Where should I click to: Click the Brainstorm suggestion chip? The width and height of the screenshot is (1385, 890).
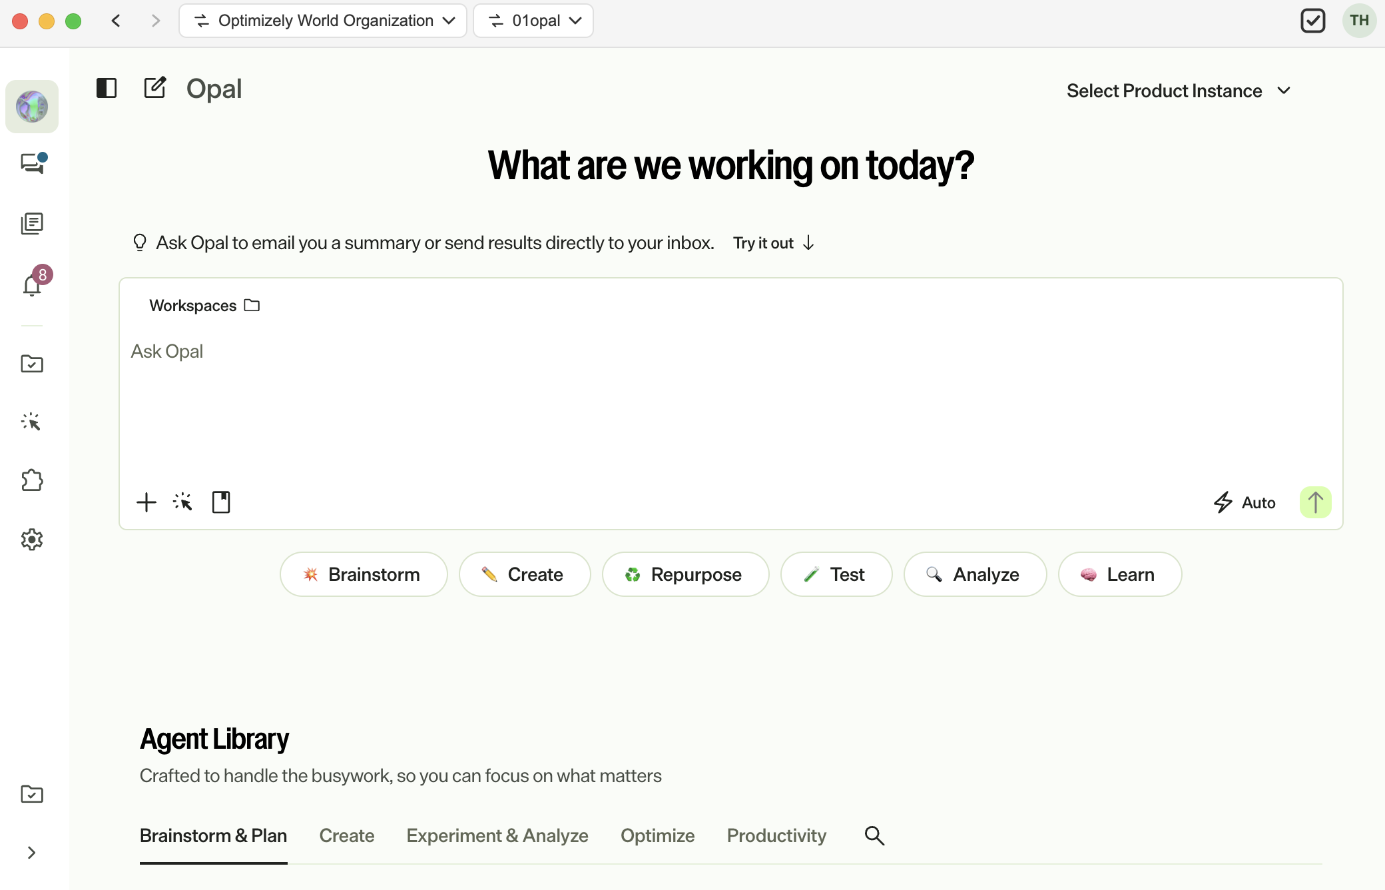tap(364, 574)
